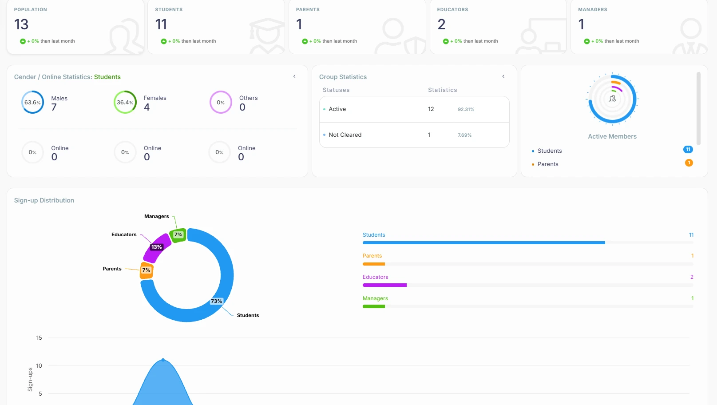Click the Students label in Active Members list
This screenshot has width=717, height=405.
pyautogui.click(x=550, y=151)
